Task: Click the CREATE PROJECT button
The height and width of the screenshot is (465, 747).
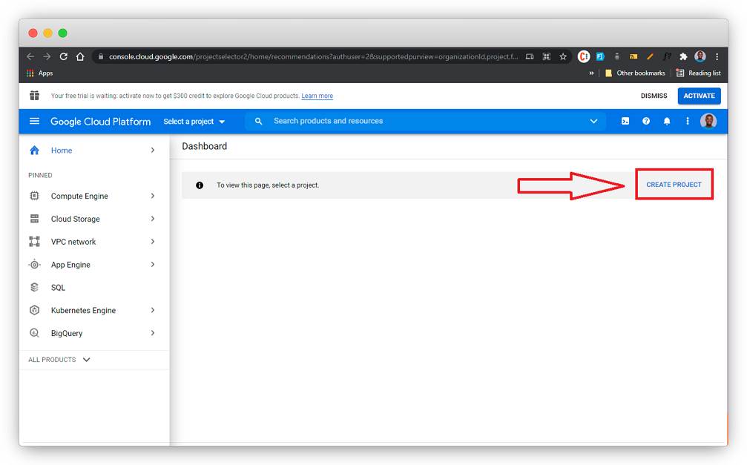Action: click(x=674, y=185)
